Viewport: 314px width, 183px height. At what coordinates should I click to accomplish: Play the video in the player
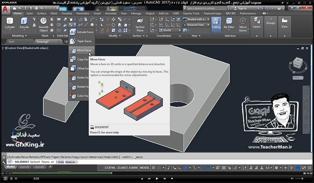157,178
